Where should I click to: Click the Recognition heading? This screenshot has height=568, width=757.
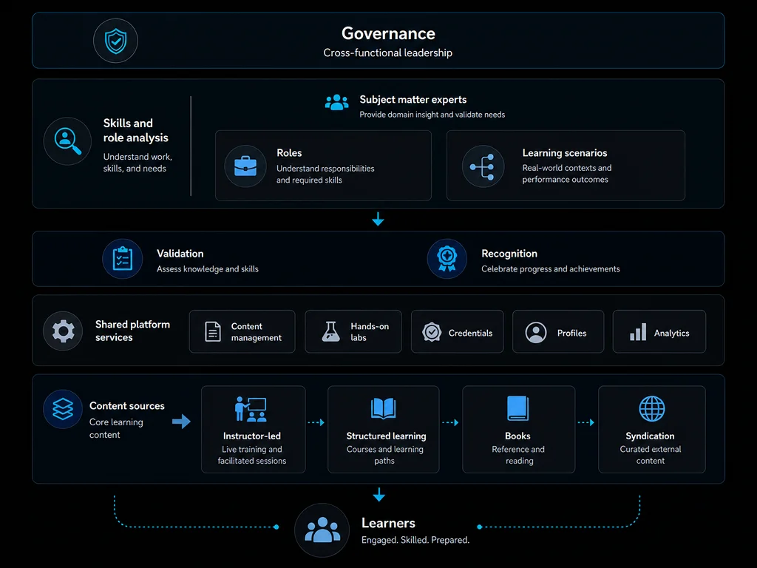point(509,254)
